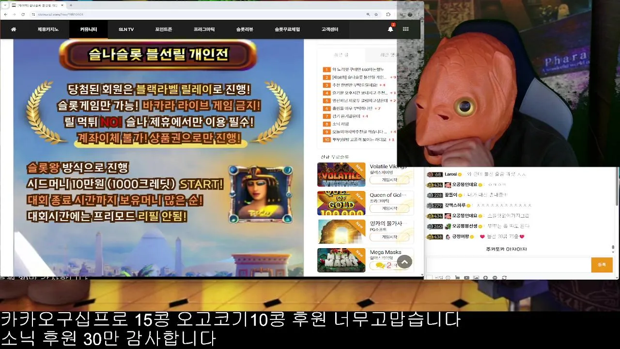Open the browser extensions puzzle icon

[x=388, y=15]
